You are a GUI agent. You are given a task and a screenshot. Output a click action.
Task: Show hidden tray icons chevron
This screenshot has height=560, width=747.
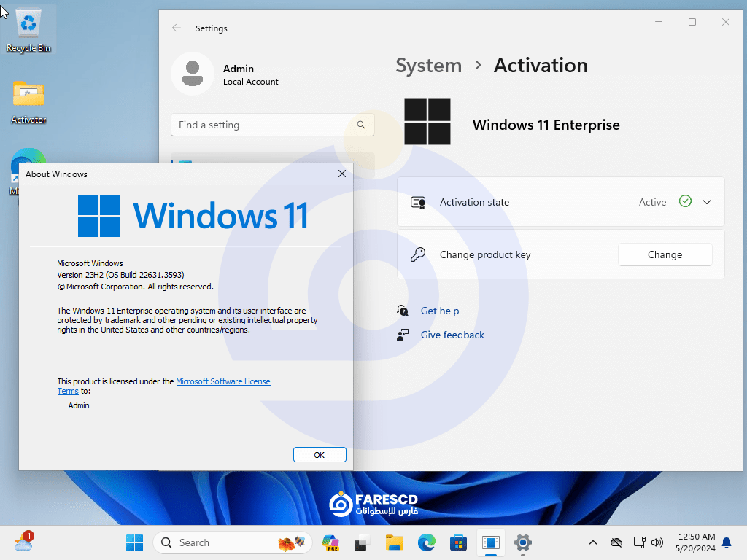(x=592, y=542)
